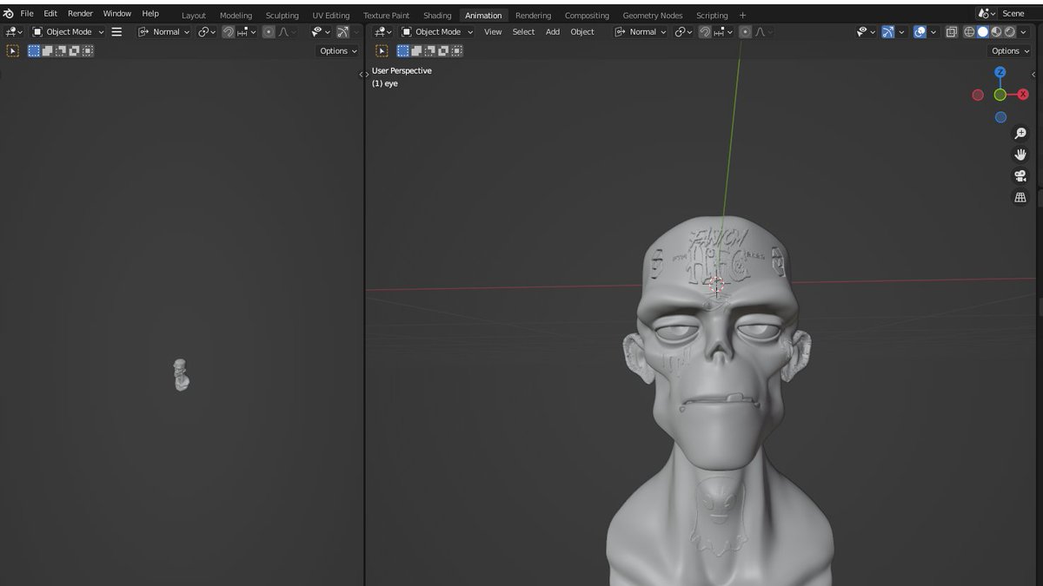
Task: Expand the Options dropdown in right viewport
Action: click(1007, 50)
